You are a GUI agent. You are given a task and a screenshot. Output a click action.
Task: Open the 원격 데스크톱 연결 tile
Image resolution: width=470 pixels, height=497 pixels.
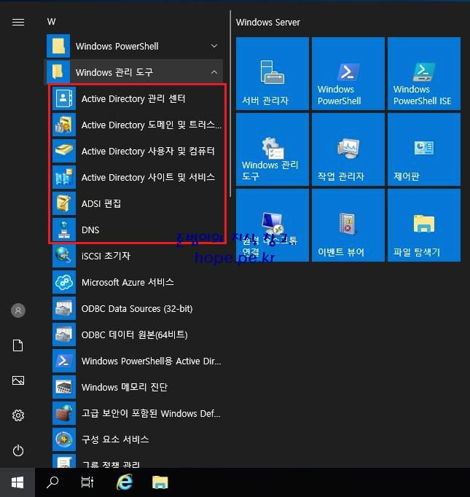273,225
